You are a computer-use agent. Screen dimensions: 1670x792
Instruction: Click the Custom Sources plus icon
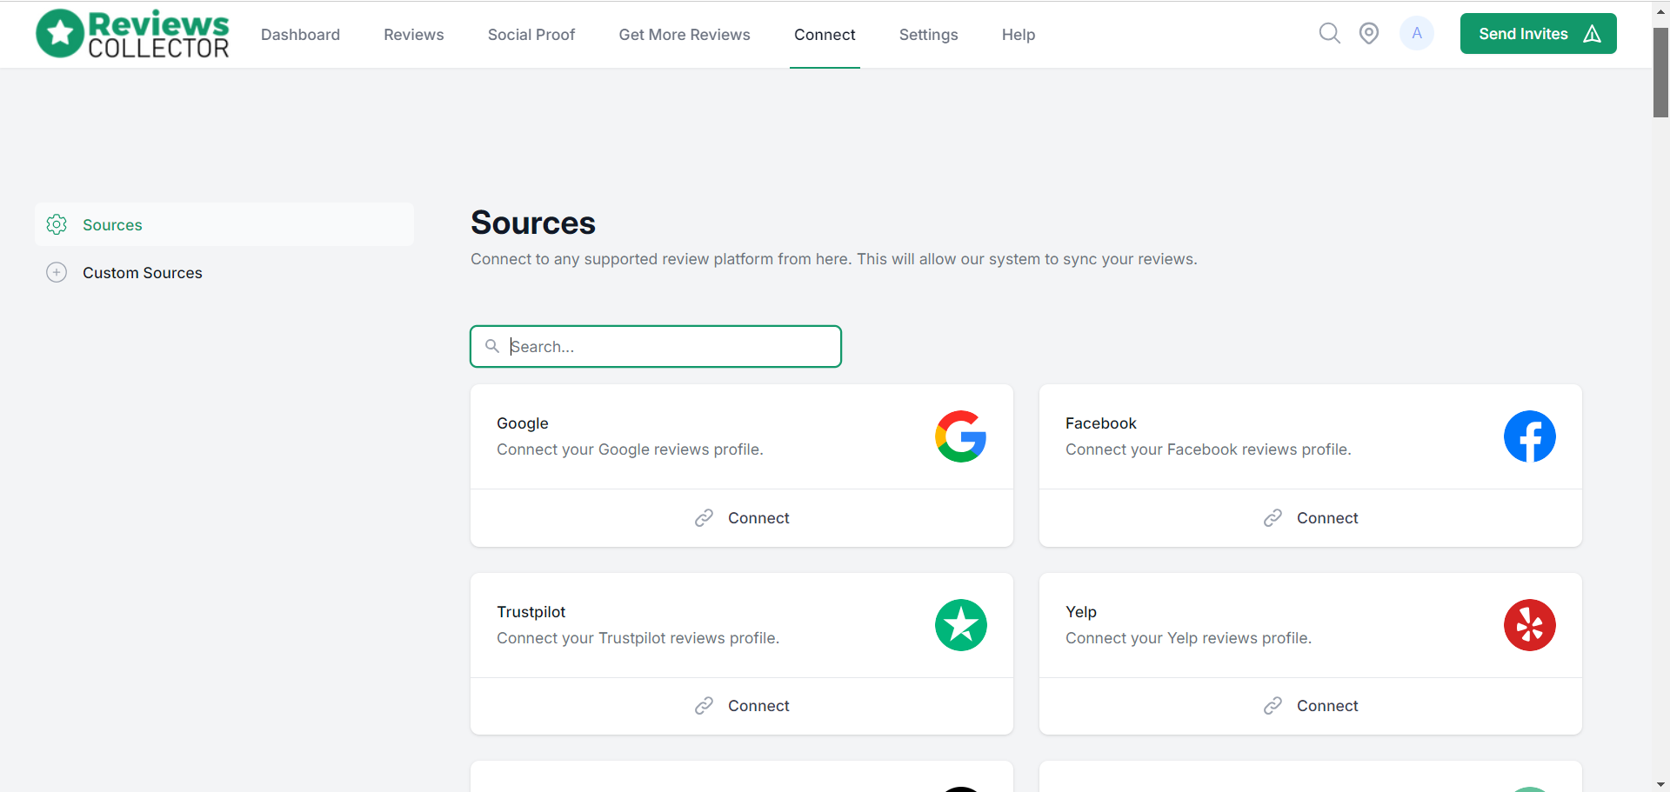pyautogui.click(x=57, y=272)
